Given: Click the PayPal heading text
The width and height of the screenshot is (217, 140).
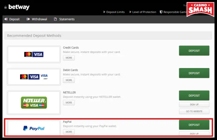Looking at the screenshot, I should click(x=67, y=122).
